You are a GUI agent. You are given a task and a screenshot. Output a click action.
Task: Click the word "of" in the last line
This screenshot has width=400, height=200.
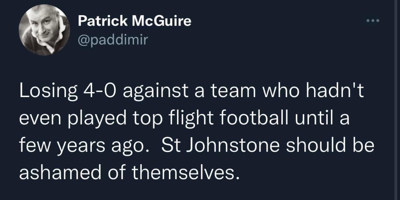coord(120,172)
